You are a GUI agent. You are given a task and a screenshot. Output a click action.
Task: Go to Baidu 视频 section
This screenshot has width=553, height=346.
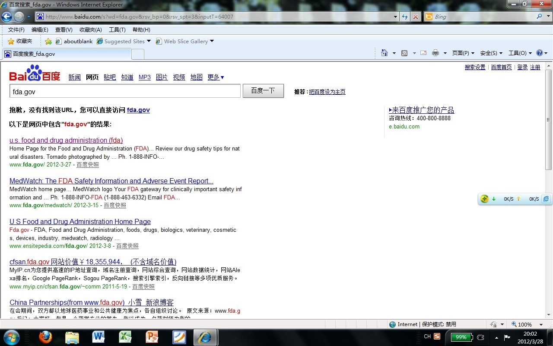point(179,77)
